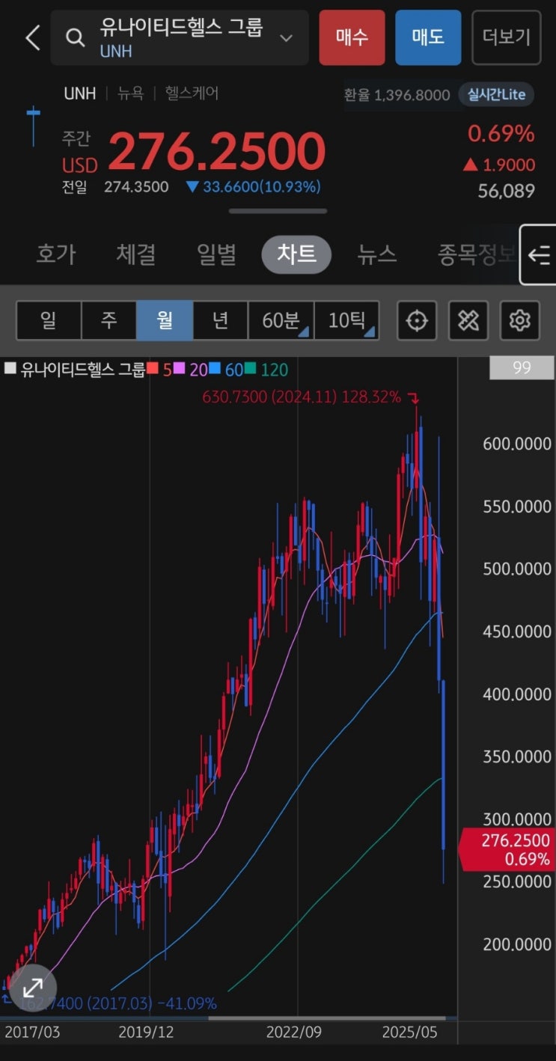
Task: Tap the drag handle bar below price
Action: tap(278, 211)
